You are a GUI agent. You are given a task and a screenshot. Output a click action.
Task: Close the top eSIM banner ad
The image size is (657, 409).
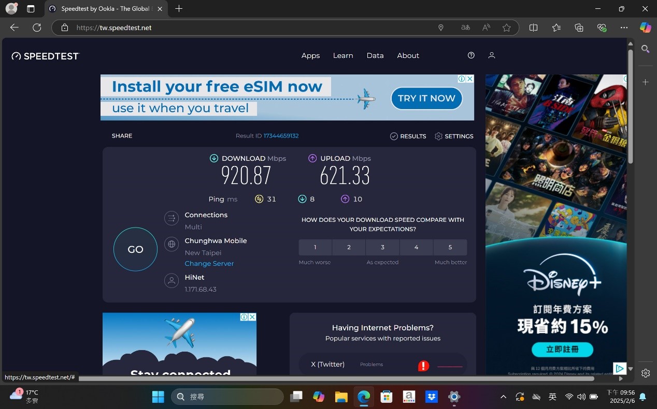(470, 79)
